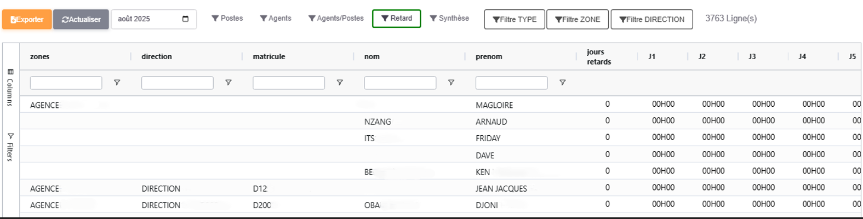Switch to the Agents view
Image resolution: width=863 pixels, height=219 pixels.
click(x=276, y=19)
